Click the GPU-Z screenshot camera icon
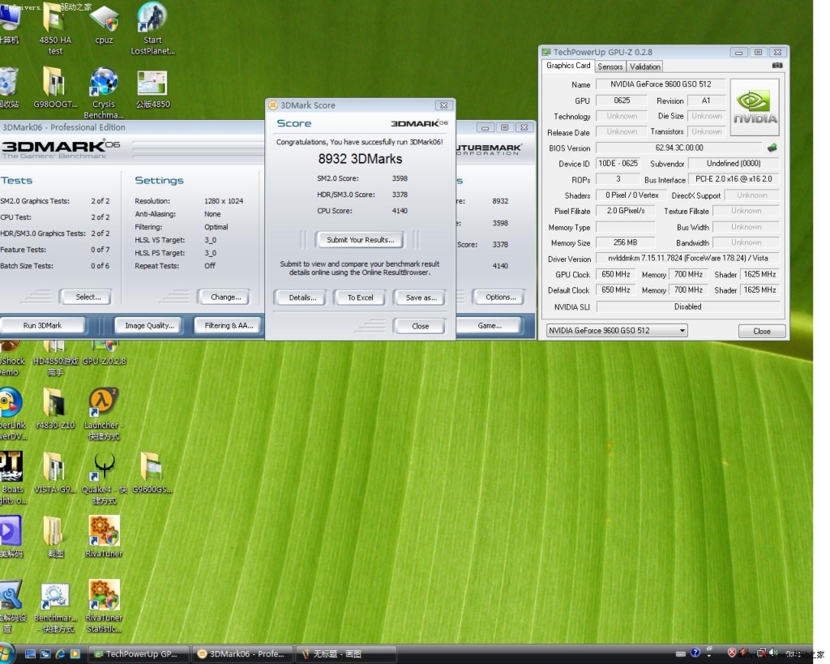The height and width of the screenshot is (664, 830). [x=777, y=65]
